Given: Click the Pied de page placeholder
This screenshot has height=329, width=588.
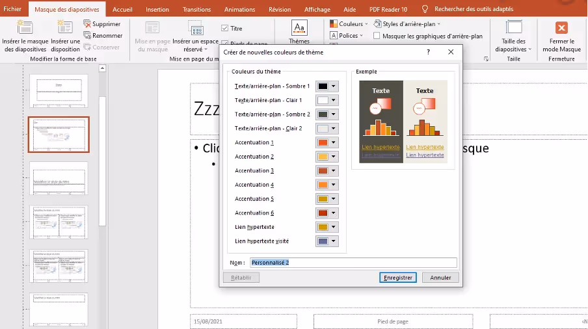Looking at the screenshot, I should (x=393, y=321).
